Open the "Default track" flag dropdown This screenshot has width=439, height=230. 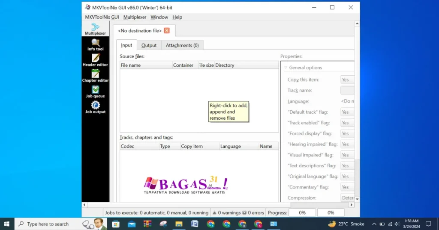pos(347,112)
